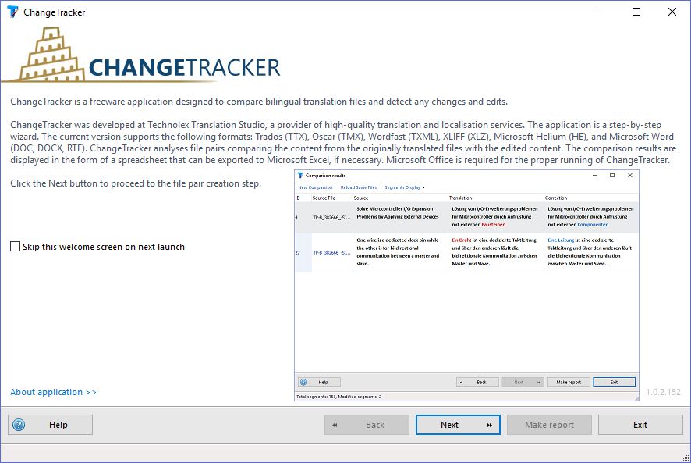Click the ChangeTracker title bar icon

click(x=12, y=12)
